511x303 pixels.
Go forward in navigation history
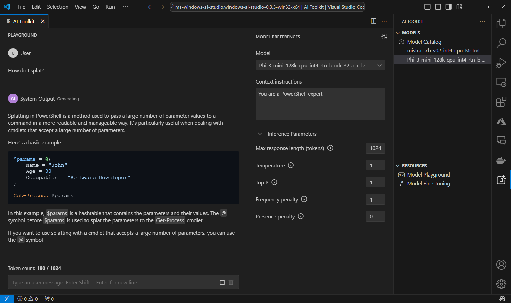click(x=161, y=7)
